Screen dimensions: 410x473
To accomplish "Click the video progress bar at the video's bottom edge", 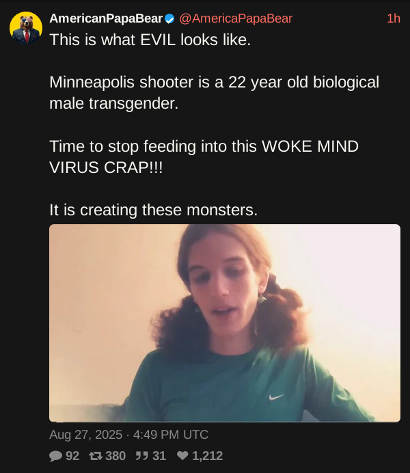I will tap(225, 421).
